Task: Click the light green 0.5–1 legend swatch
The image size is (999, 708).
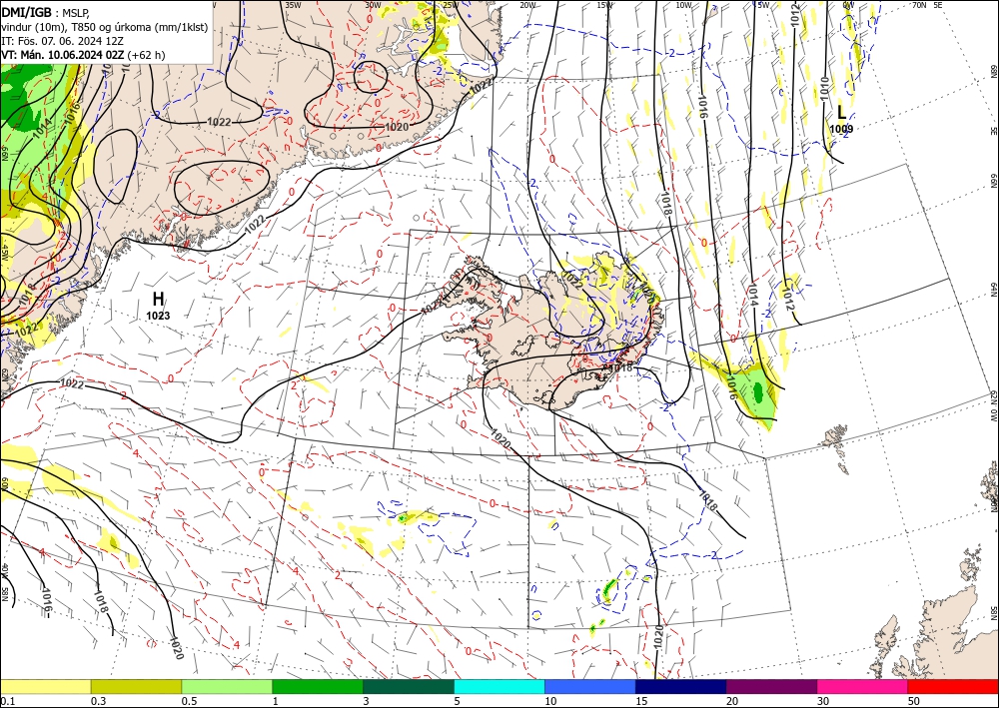Action: coord(227,686)
